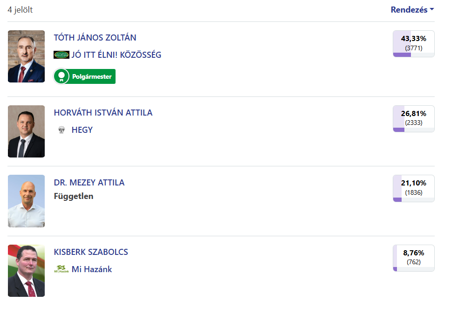Viewport: 451px width, 315px height.
Task: Click Dr. Mezey Attila's portrait photo
Action: (x=26, y=201)
